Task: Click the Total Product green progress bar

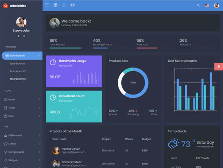Action: [65, 48]
